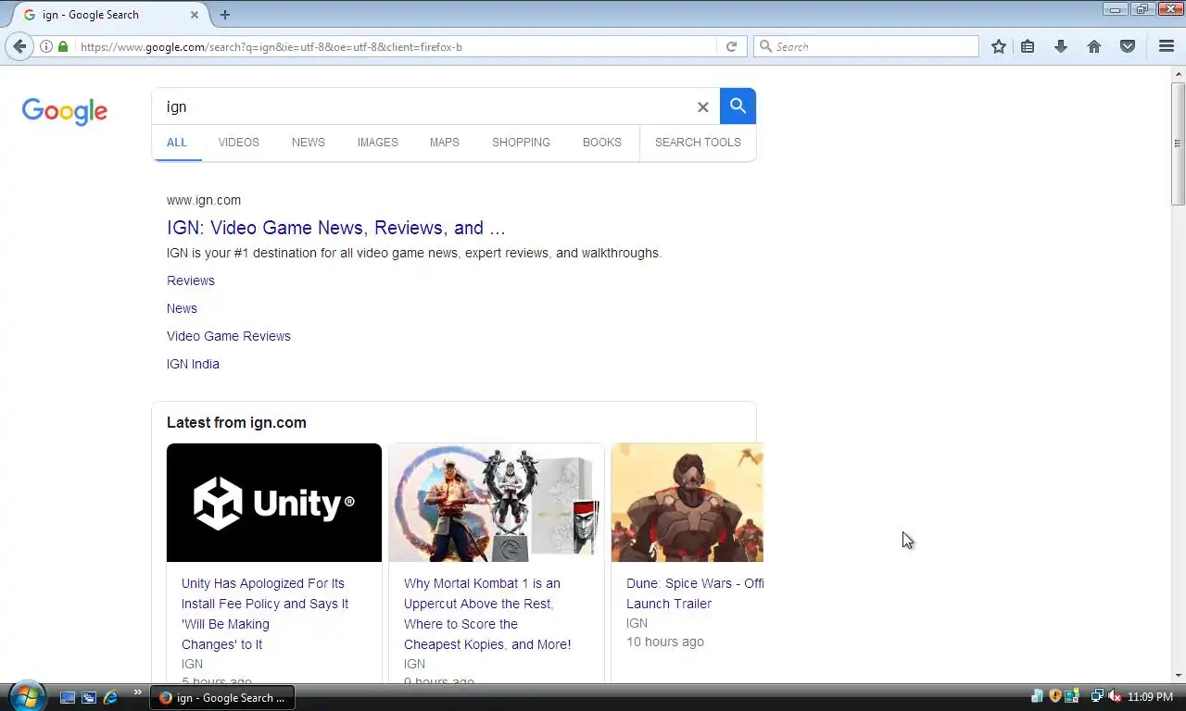Focus the Firefox URL address bar
The height and width of the screenshot is (711, 1186).
pos(394,46)
